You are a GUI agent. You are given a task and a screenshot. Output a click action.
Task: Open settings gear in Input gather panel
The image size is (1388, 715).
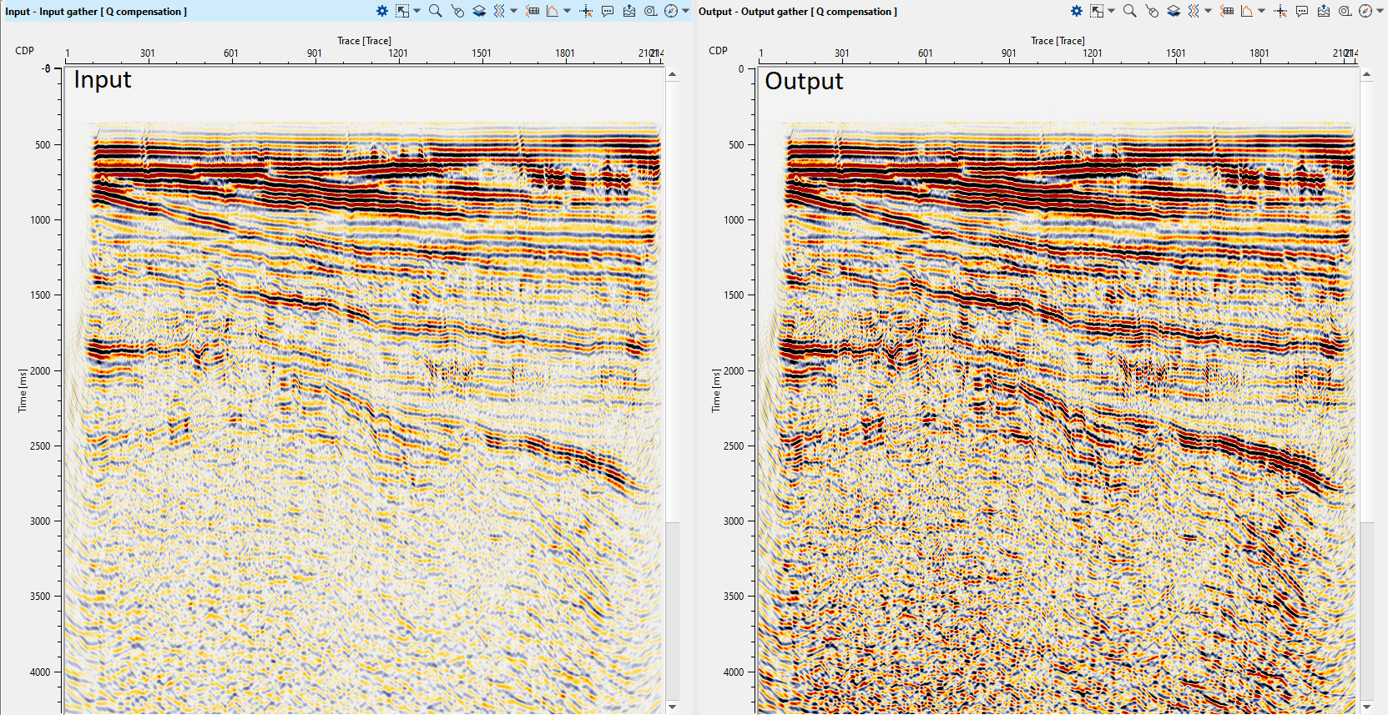click(381, 11)
